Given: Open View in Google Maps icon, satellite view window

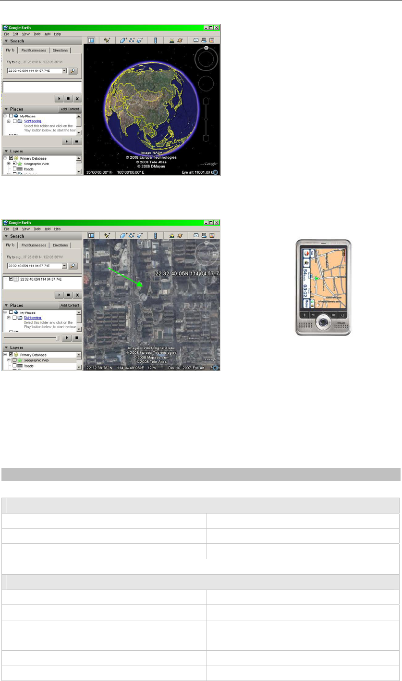Looking at the screenshot, I should [211, 235].
